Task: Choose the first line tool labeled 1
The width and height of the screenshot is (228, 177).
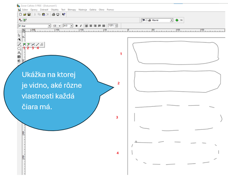Action: (24, 44)
